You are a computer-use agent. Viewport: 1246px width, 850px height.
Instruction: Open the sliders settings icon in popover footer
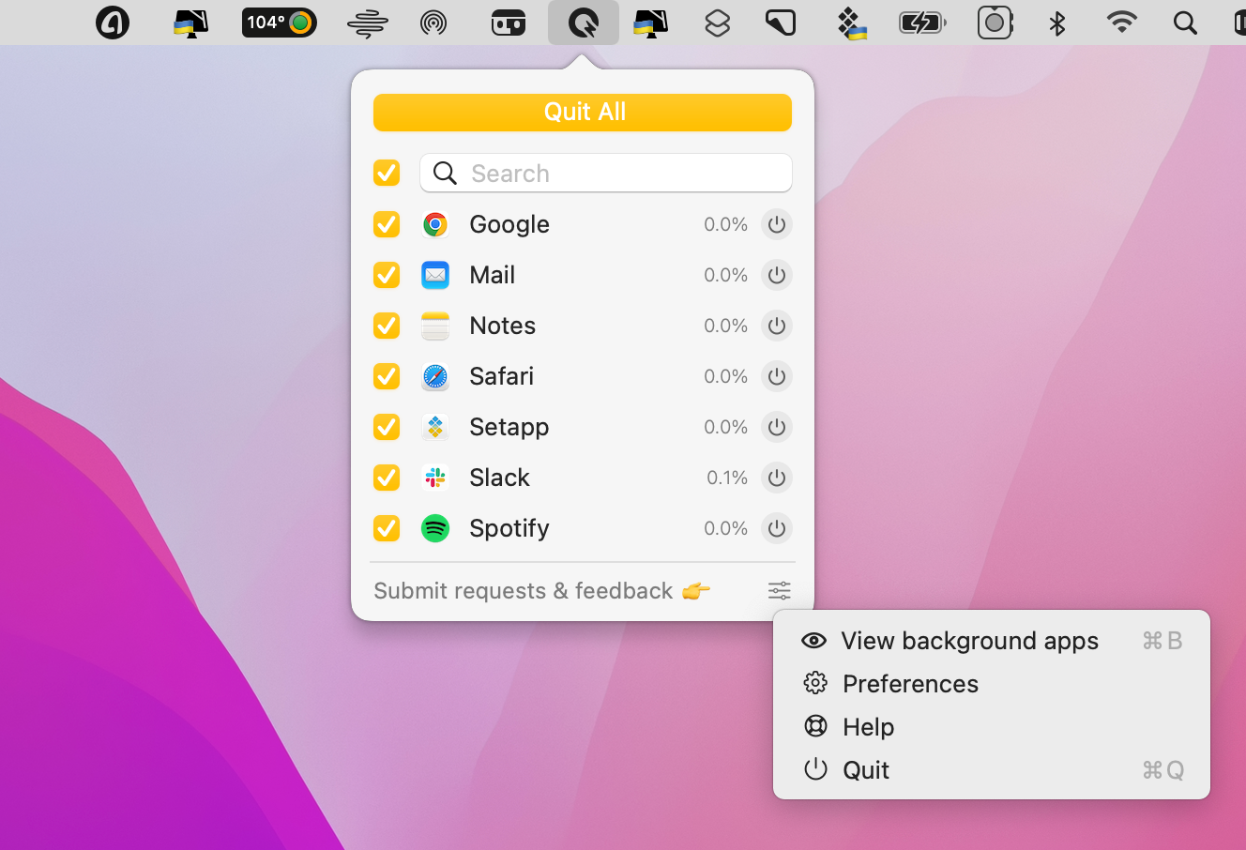[x=780, y=590]
